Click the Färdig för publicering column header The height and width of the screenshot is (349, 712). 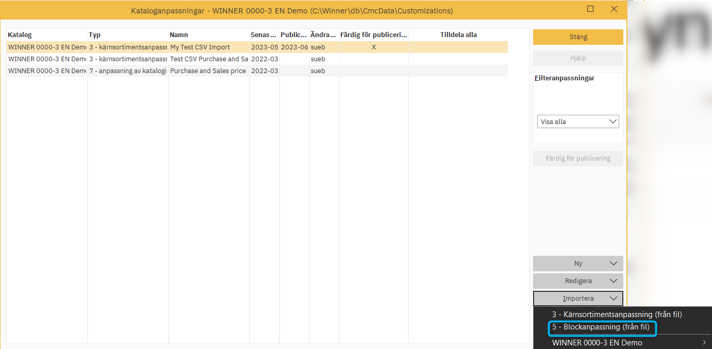[x=374, y=35]
